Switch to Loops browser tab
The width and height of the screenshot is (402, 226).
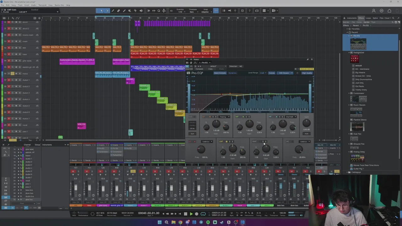point(368,18)
